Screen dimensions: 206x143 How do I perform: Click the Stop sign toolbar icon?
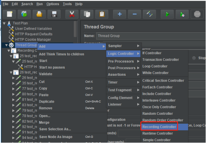pyautogui.click(x=197, y=14)
